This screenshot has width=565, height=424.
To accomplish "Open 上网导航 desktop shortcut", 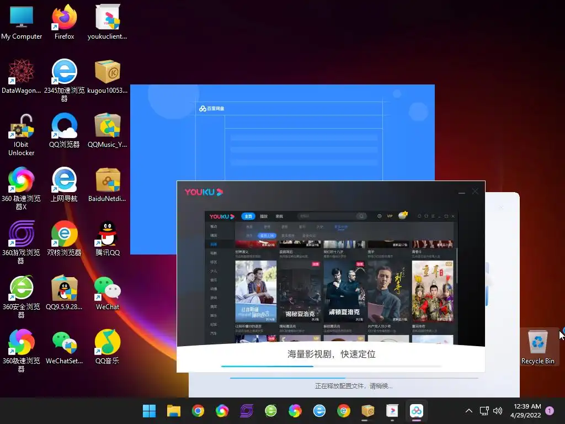I will [64, 184].
